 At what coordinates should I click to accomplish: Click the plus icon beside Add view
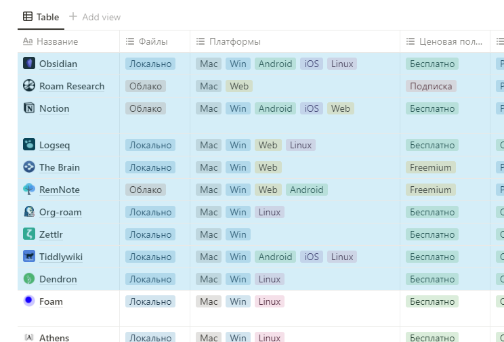point(73,16)
